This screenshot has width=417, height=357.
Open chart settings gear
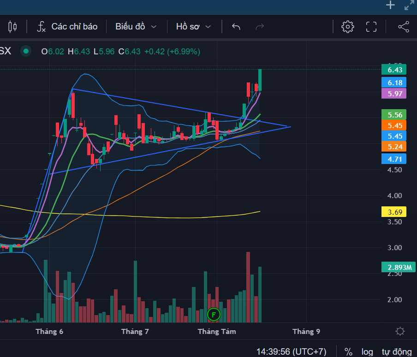tap(348, 27)
